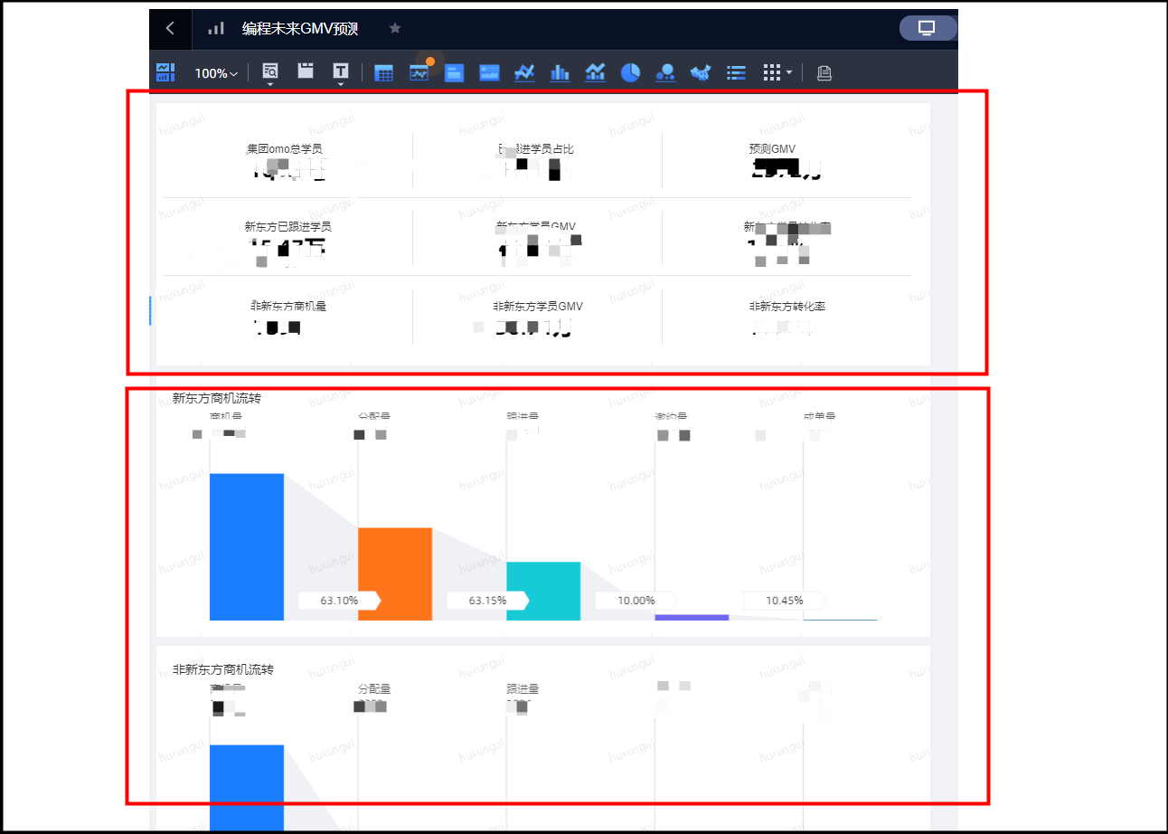
Task: Insert a bubble chart widget
Action: coord(665,73)
